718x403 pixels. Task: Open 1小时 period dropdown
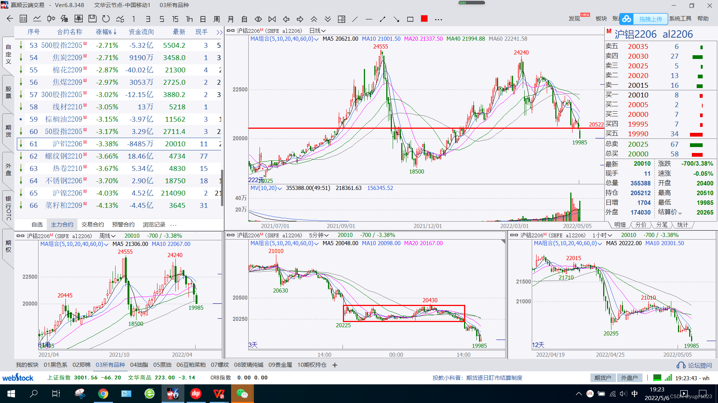point(602,235)
